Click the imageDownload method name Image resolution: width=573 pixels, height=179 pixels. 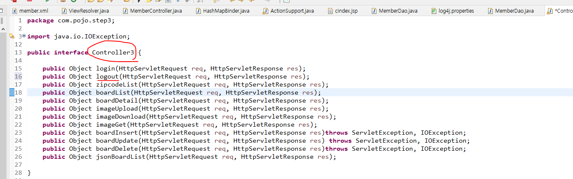(x=121, y=117)
